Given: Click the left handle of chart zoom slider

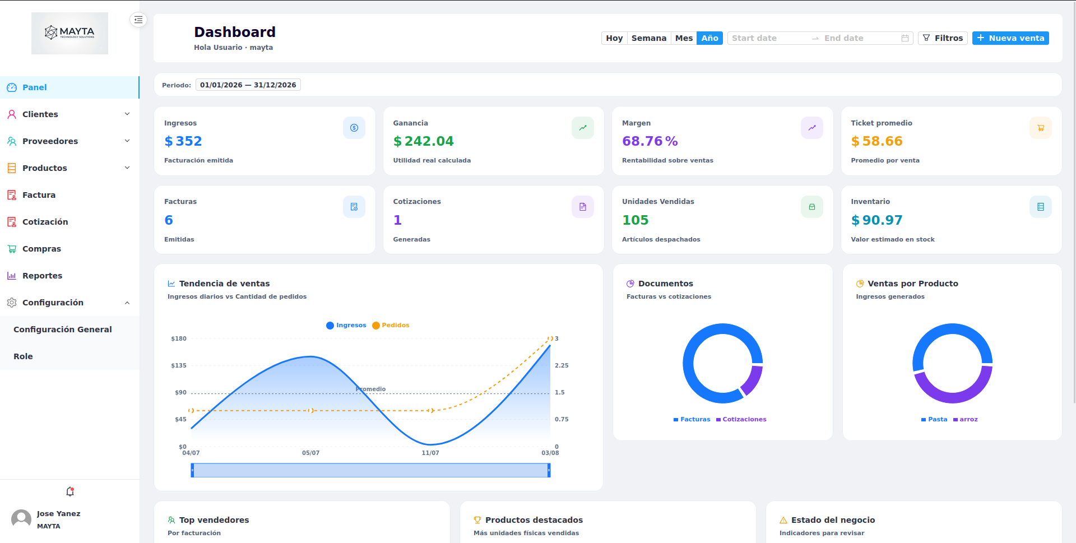Looking at the screenshot, I should coord(192,470).
